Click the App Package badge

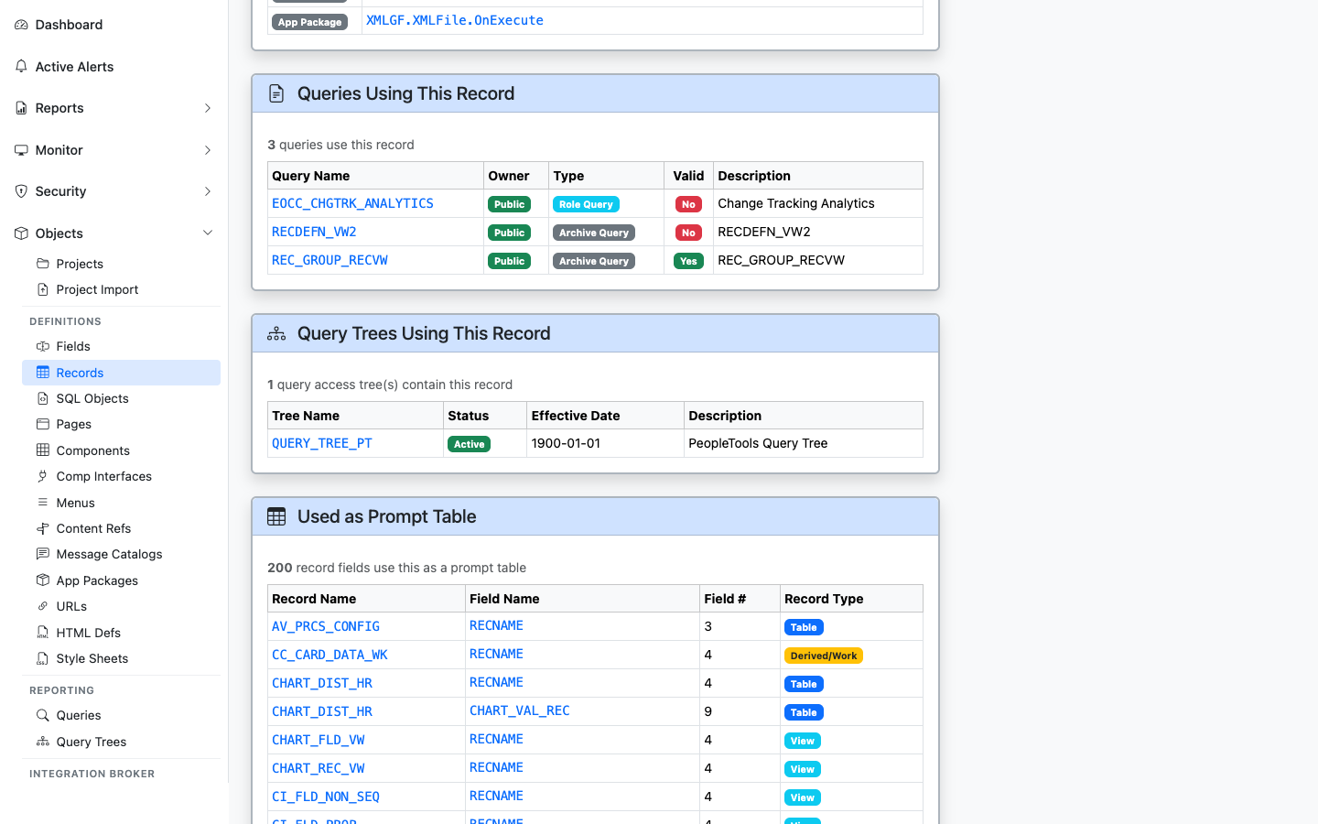309,22
